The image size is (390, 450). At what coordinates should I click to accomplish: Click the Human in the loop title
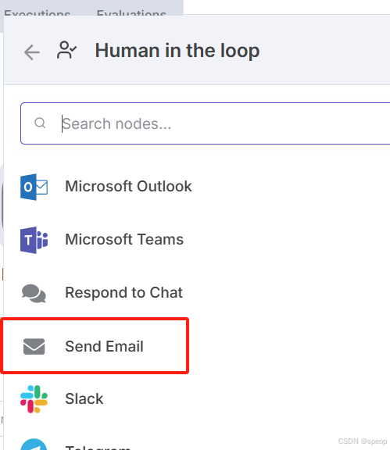177,51
